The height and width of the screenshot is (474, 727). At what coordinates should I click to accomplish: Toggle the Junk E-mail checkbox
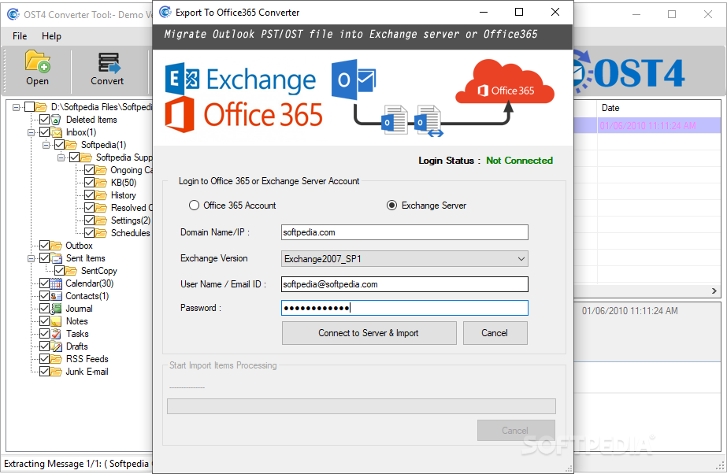point(45,371)
